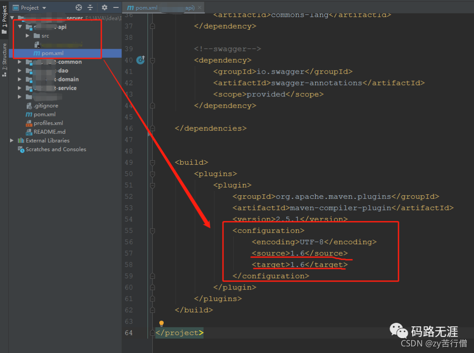474x353 pixels.
Task: Click the locate/scroll-from-source target icon
Action: click(79, 7)
